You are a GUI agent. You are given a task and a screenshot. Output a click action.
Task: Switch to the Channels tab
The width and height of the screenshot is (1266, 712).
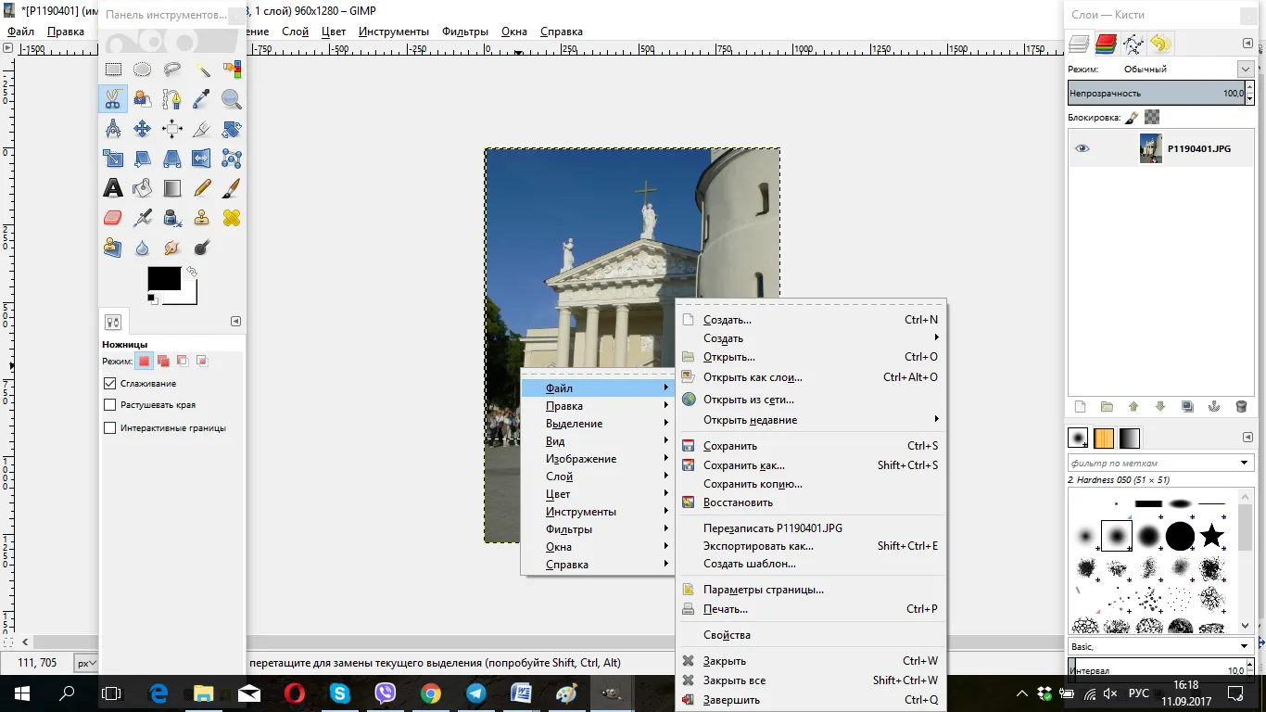click(x=1106, y=44)
